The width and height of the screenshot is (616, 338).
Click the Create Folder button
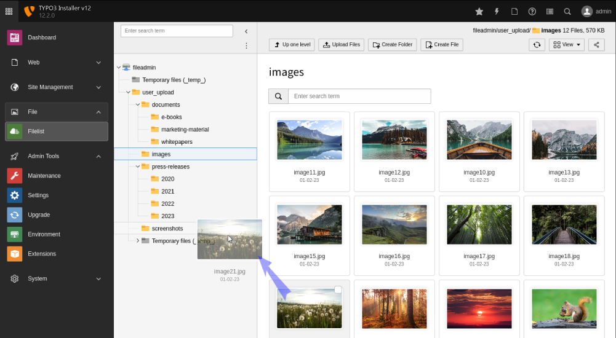[393, 45]
